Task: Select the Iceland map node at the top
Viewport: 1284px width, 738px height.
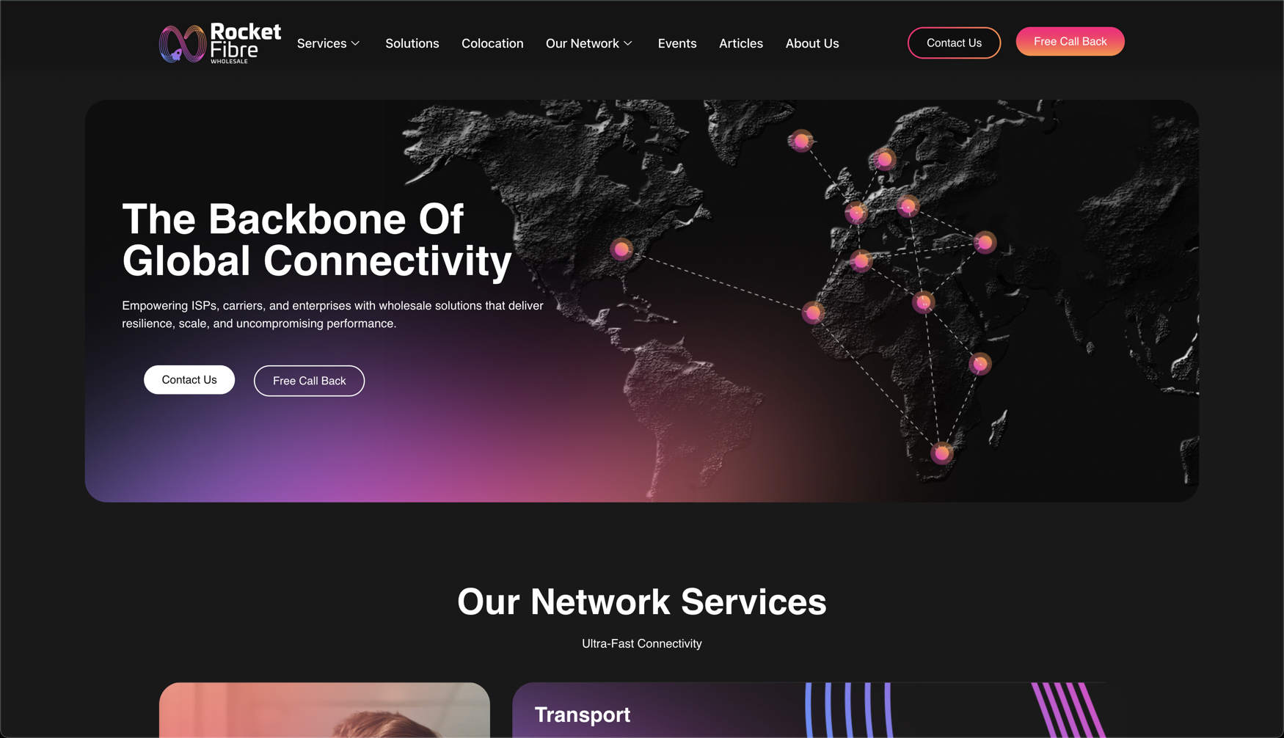Action: click(801, 140)
